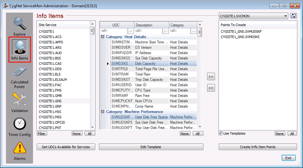Click Create Info Item Points button

[x=258, y=147]
